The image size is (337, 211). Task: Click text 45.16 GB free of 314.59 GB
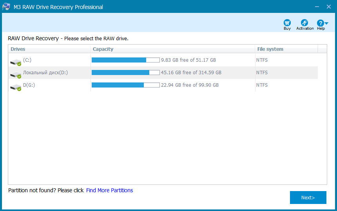(191, 73)
